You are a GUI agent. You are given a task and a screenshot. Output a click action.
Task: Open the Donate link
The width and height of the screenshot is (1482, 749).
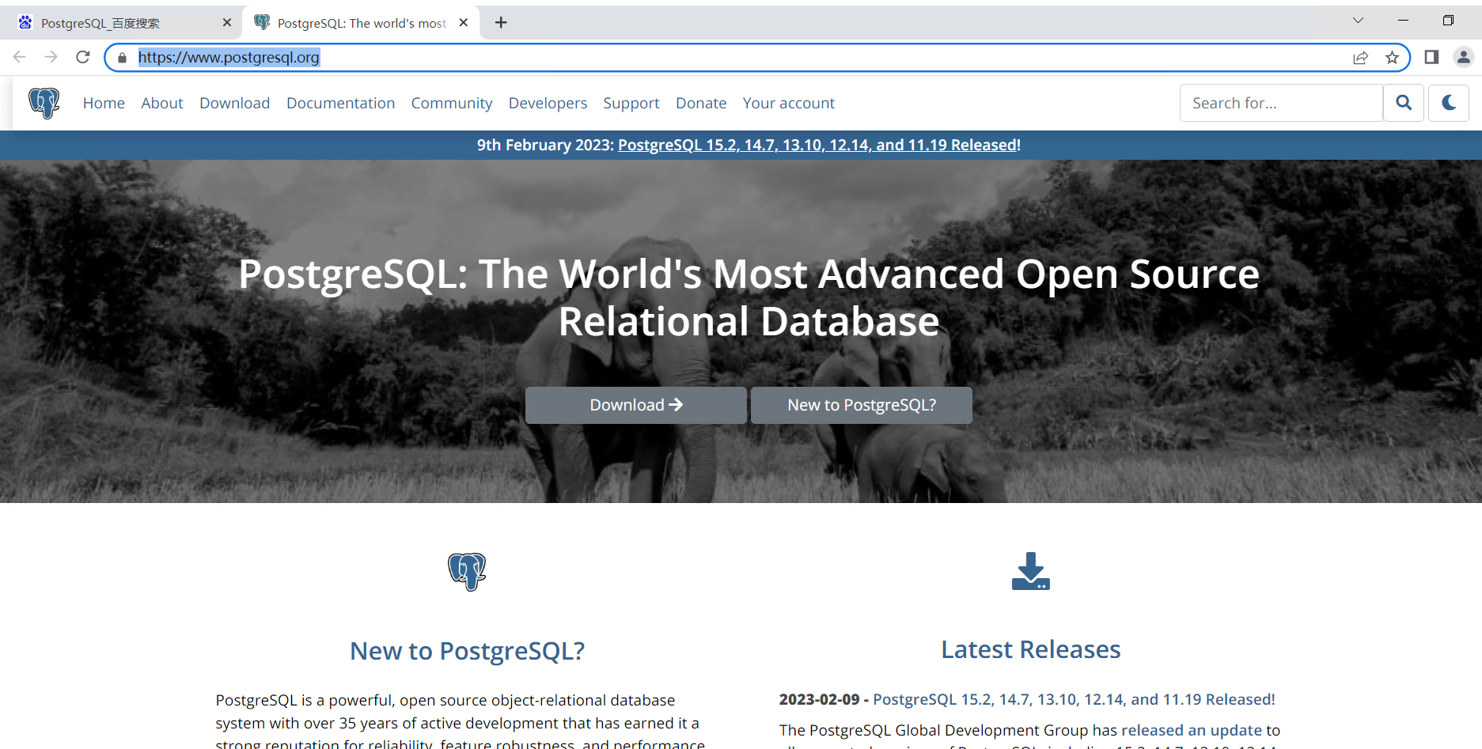coord(701,103)
